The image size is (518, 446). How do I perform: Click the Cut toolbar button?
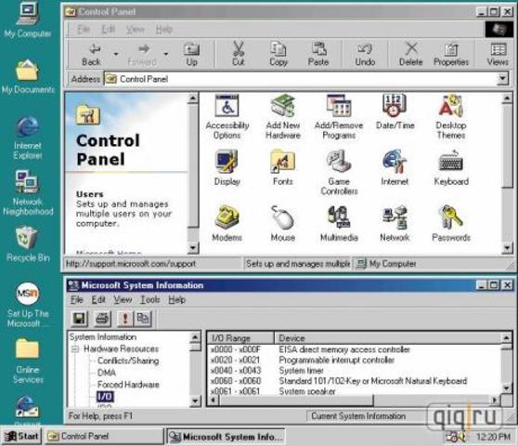tap(238, 54)
